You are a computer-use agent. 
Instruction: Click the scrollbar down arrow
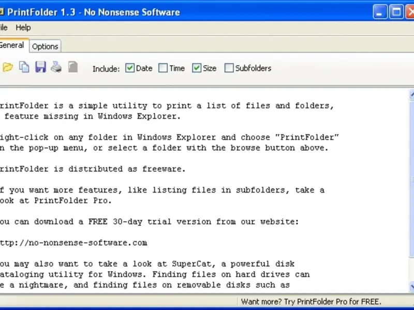[411, 286]
